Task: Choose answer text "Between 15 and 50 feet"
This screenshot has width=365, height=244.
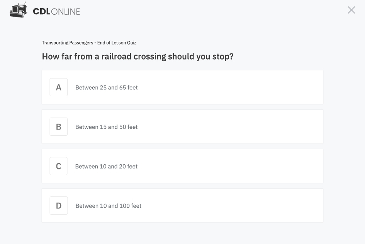Action: click(107, 127)
